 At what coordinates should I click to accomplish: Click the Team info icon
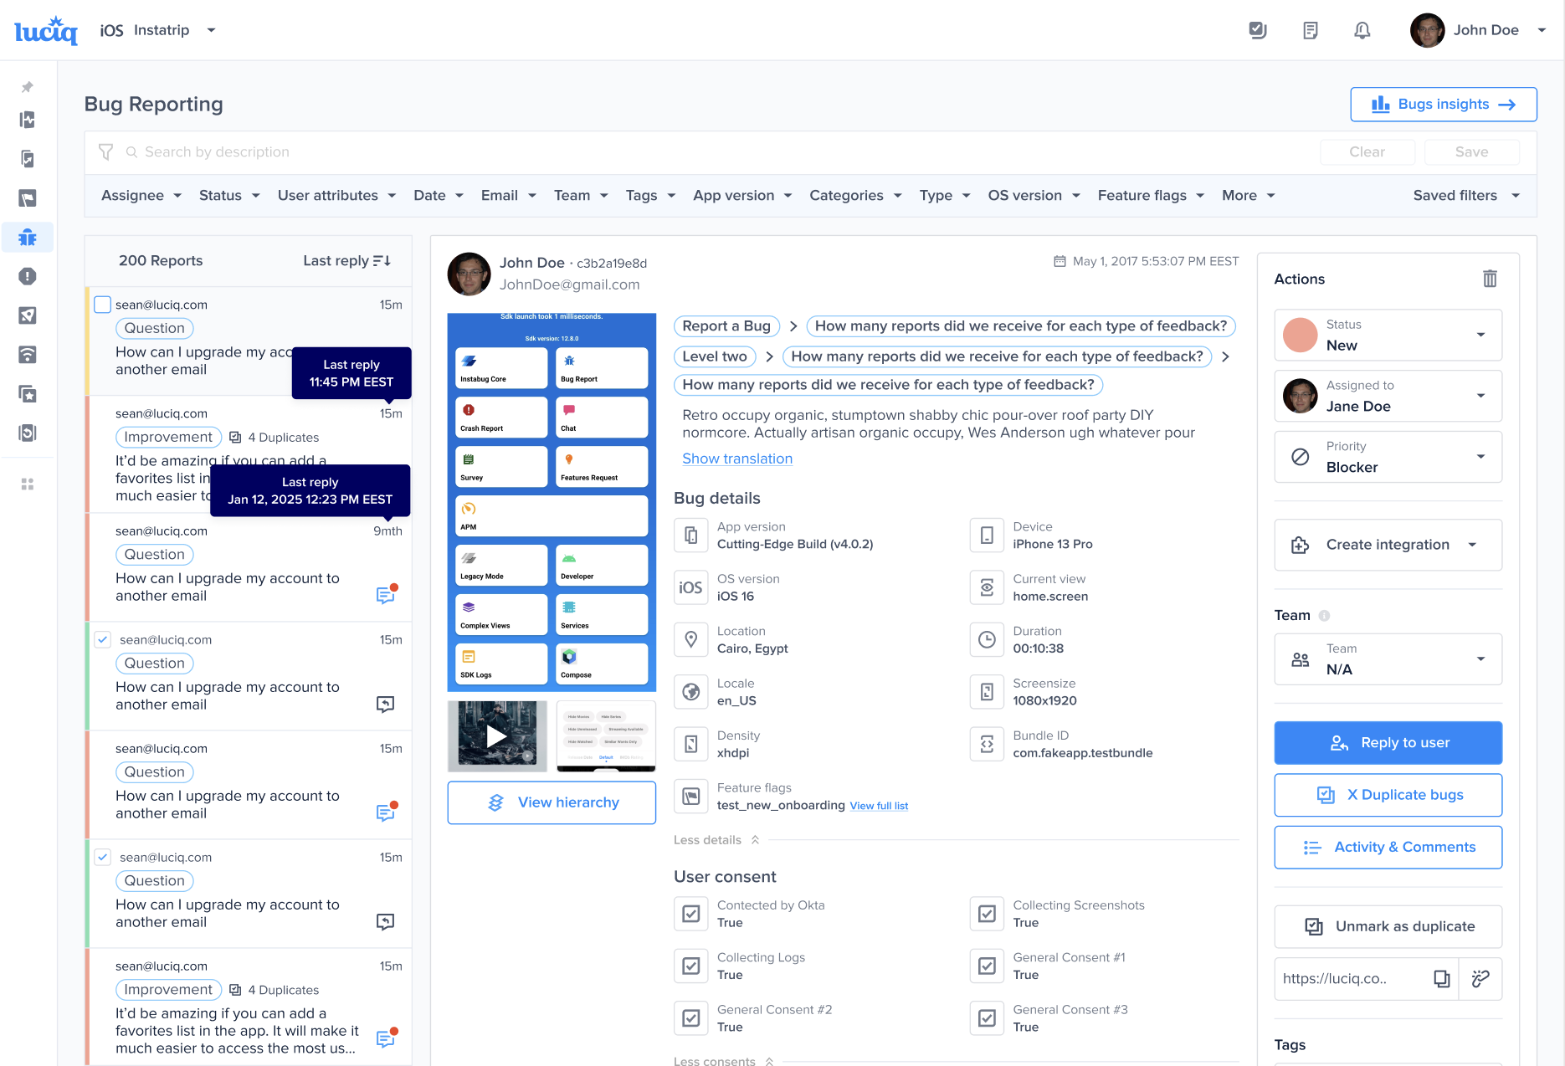coord(1324,616)
